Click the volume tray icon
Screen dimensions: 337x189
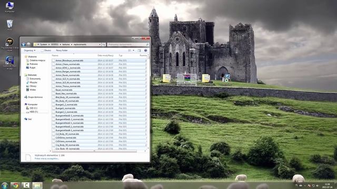point(318,186)
